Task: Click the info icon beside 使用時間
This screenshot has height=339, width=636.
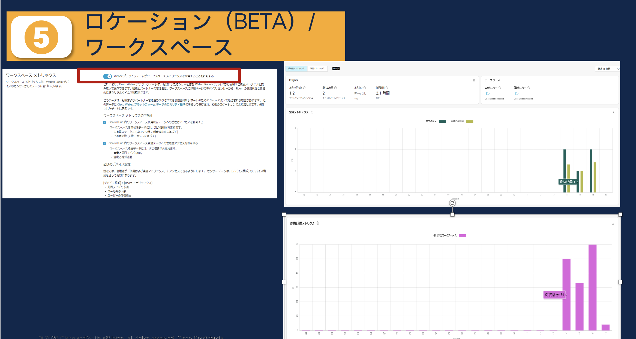Action: [387, 88]
